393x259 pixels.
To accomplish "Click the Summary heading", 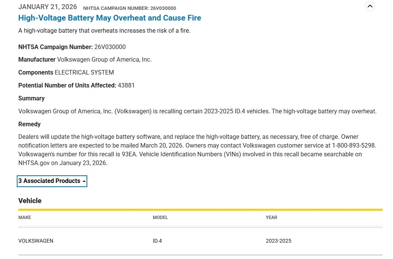I will click(31, 99).
